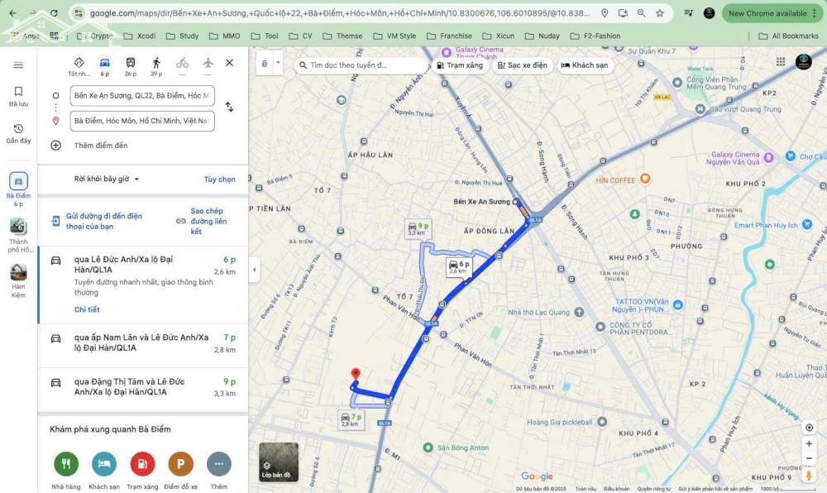Viewport: 827px width, 493px height.
Task: Select route via Đặng Thị Tám
Action: tap(142, 387)
